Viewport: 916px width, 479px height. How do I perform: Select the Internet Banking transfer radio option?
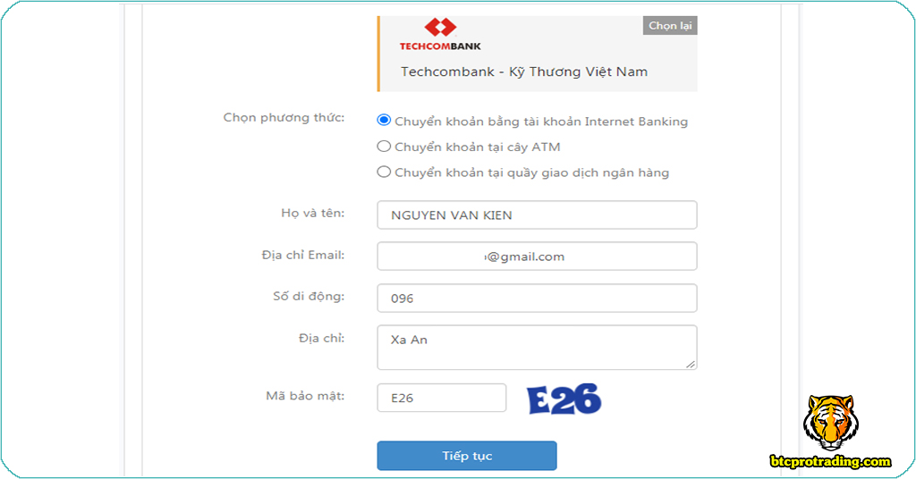pos(385,121)
